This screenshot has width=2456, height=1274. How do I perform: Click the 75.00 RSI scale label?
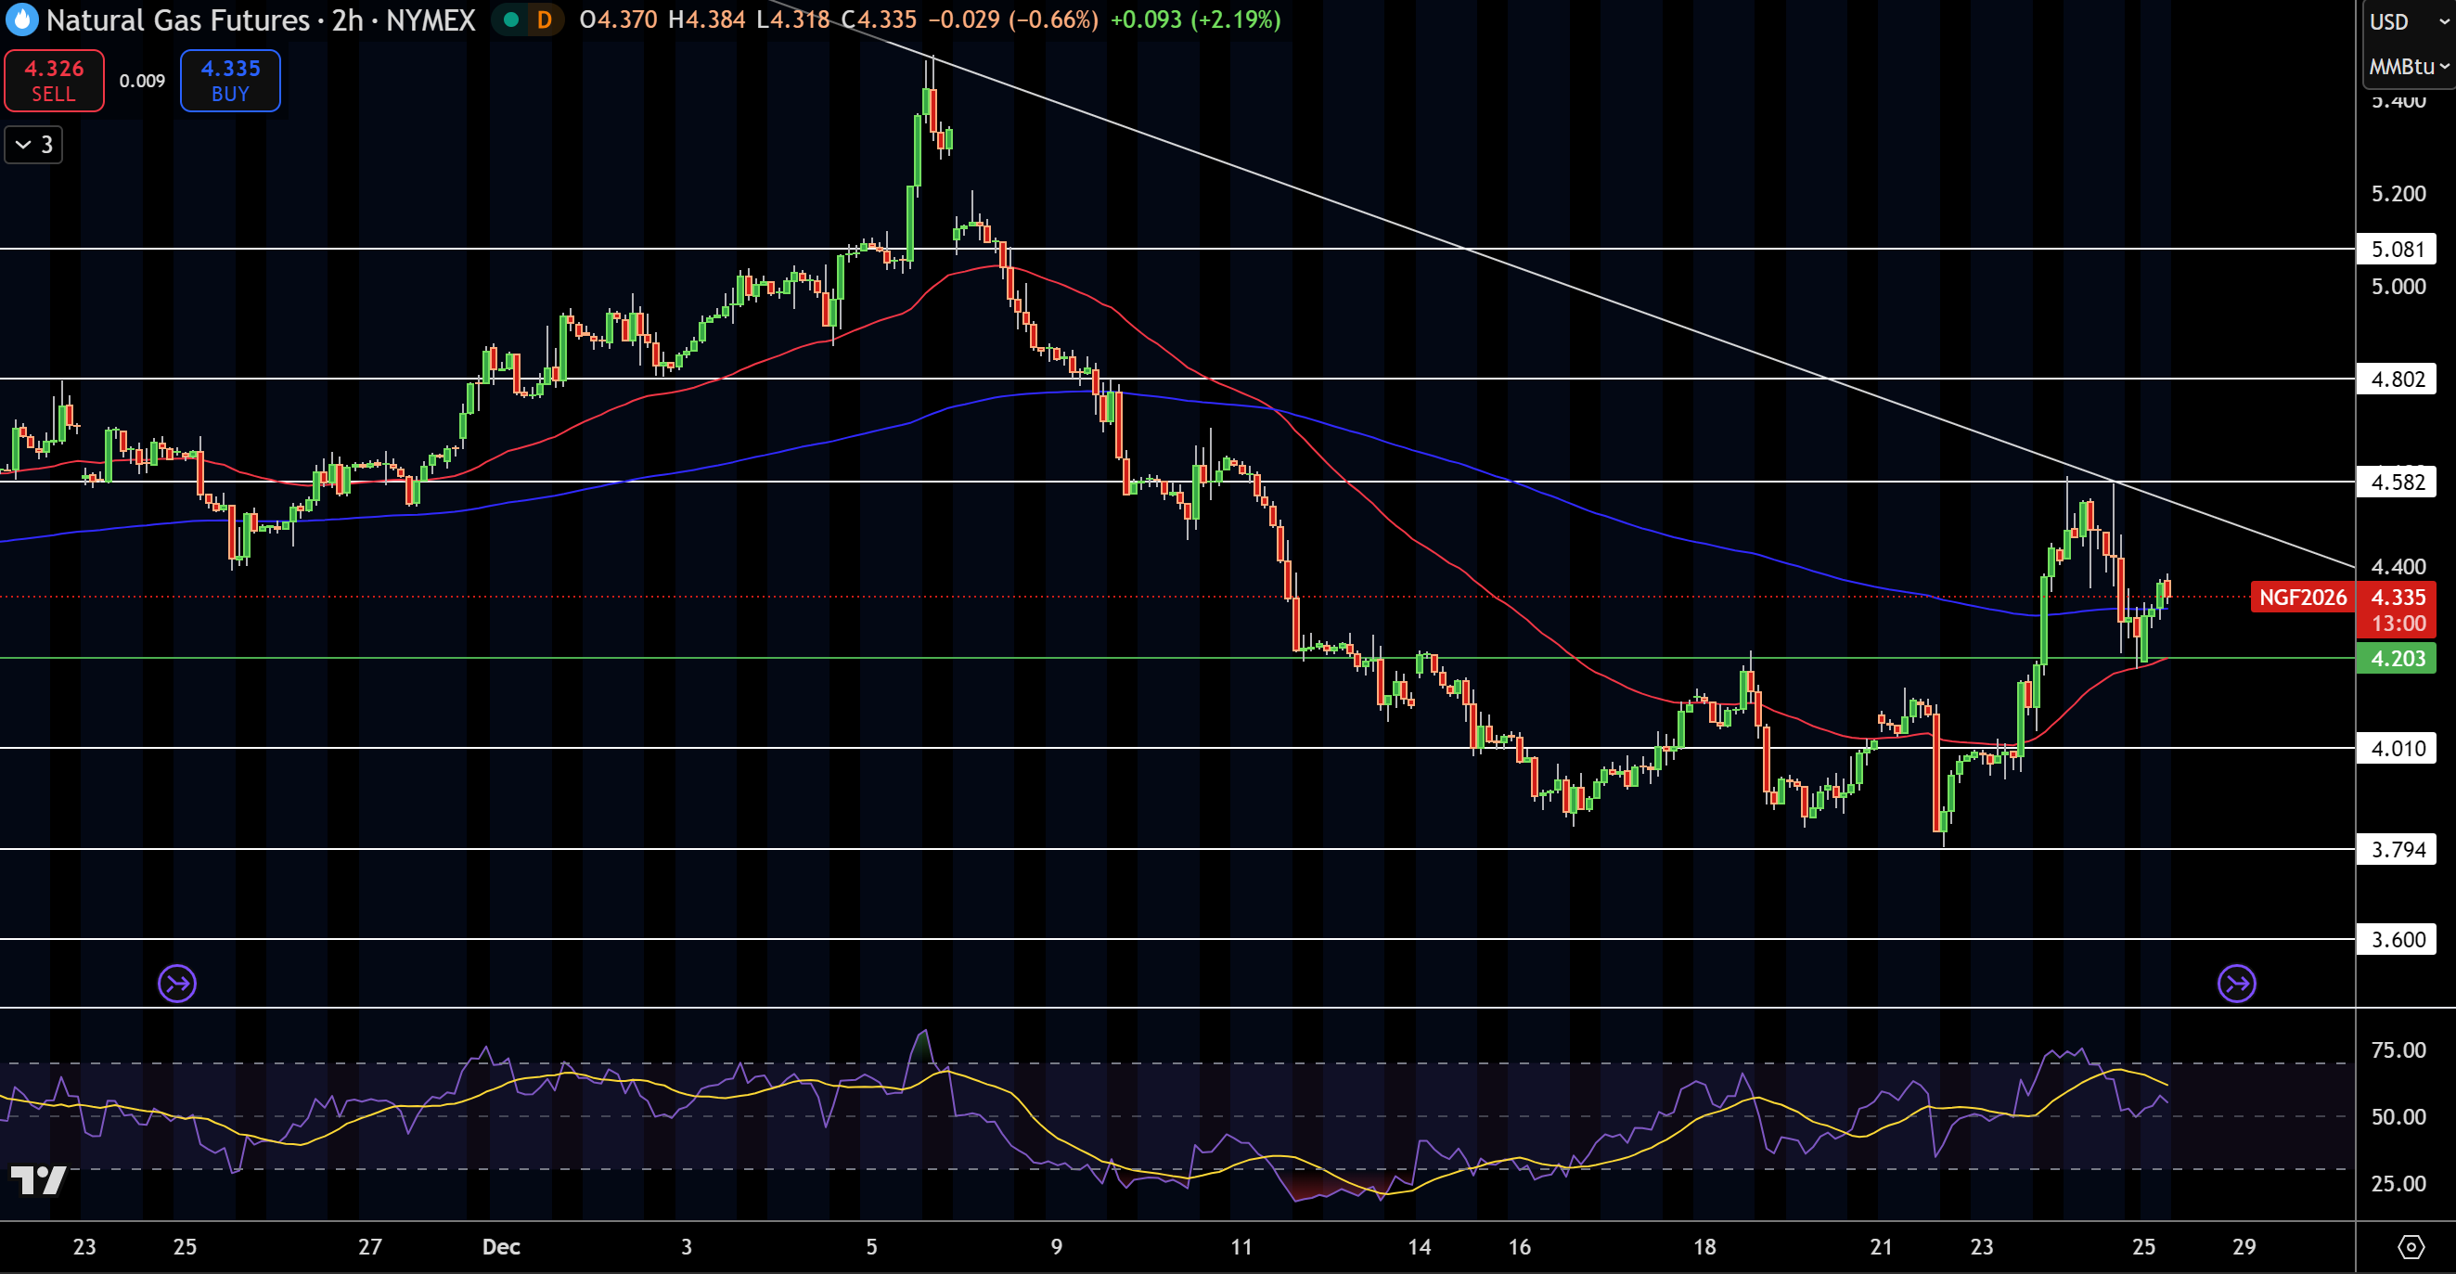click(x=2398, y=1049)
